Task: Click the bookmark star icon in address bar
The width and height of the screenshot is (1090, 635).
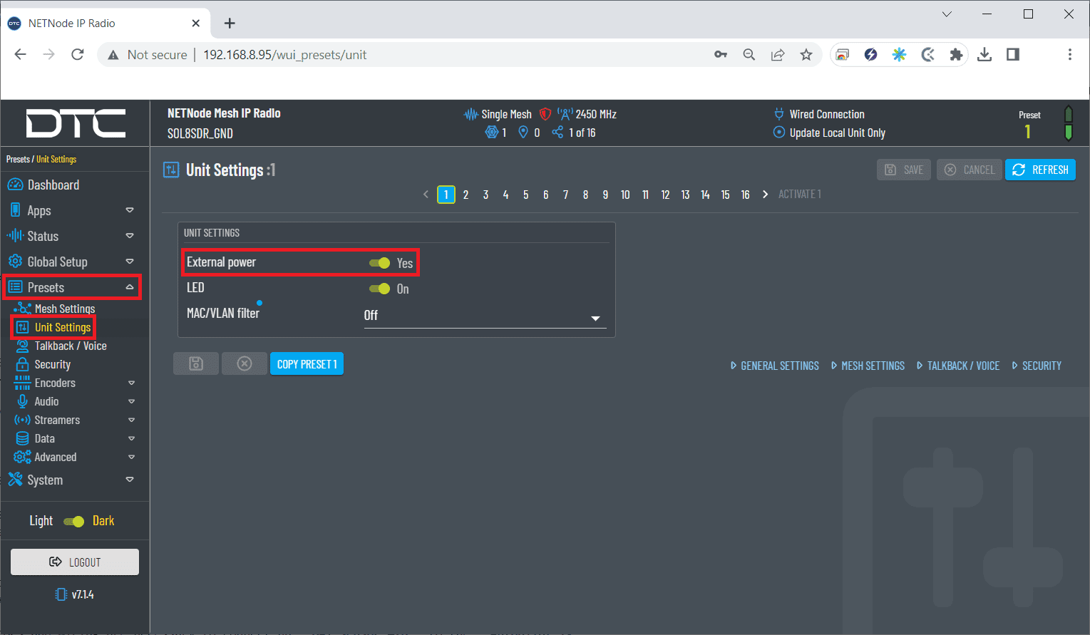Action: (x=806, y=55)
